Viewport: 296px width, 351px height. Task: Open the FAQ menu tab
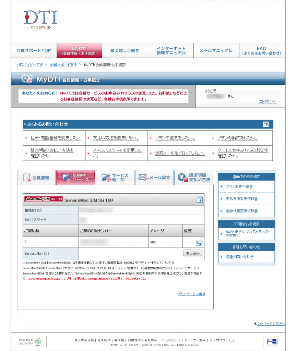coord(262,51)
